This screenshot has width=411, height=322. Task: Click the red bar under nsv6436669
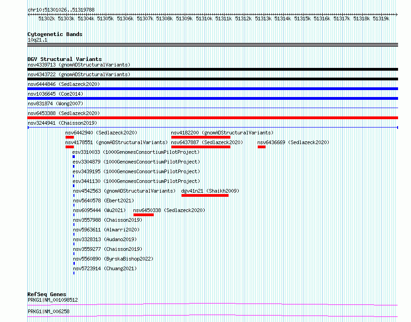point(261,147)
